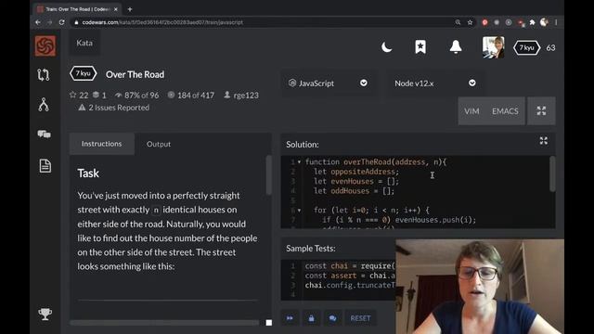Open a new browser tab
This screenshot has width=594, height=334.
(130, 9)
